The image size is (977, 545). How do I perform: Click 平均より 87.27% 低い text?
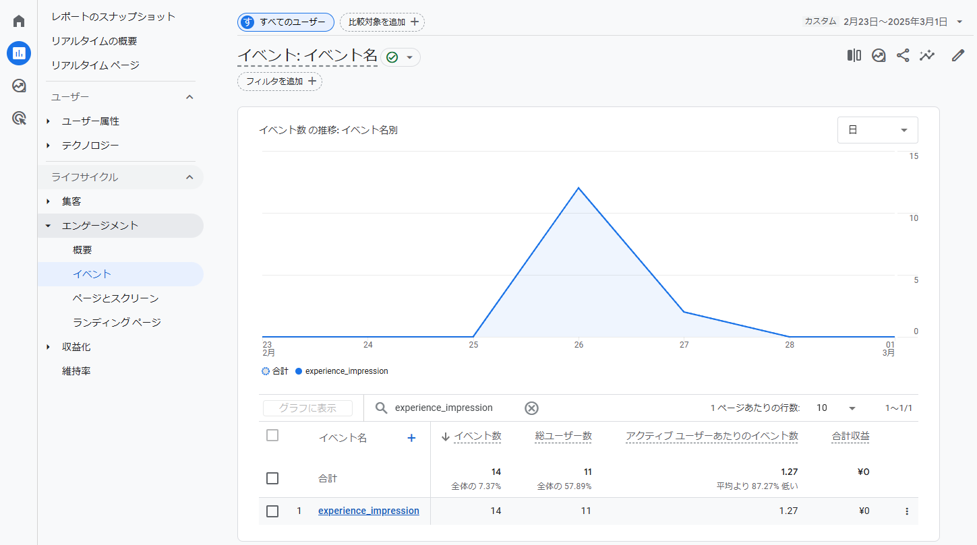[x=757, y=486]
